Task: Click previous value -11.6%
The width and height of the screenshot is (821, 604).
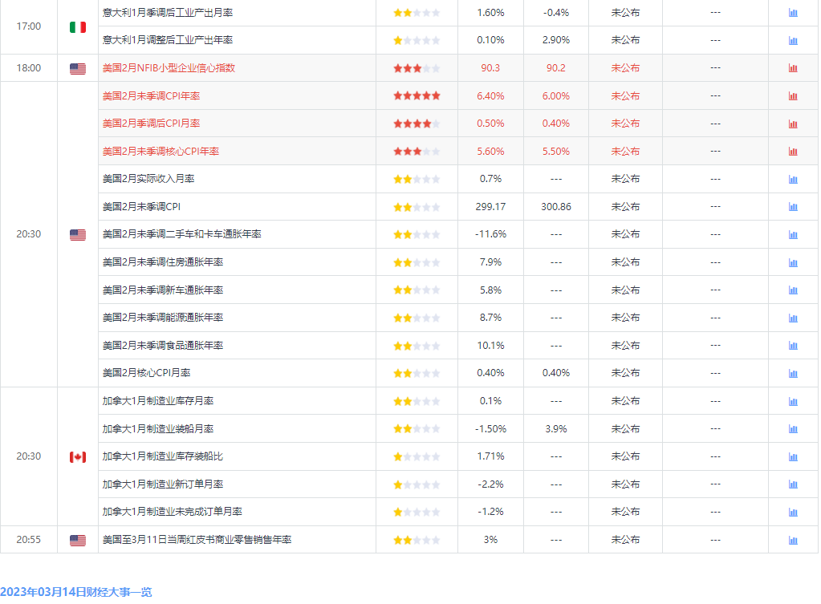Action: click(490, 234)
